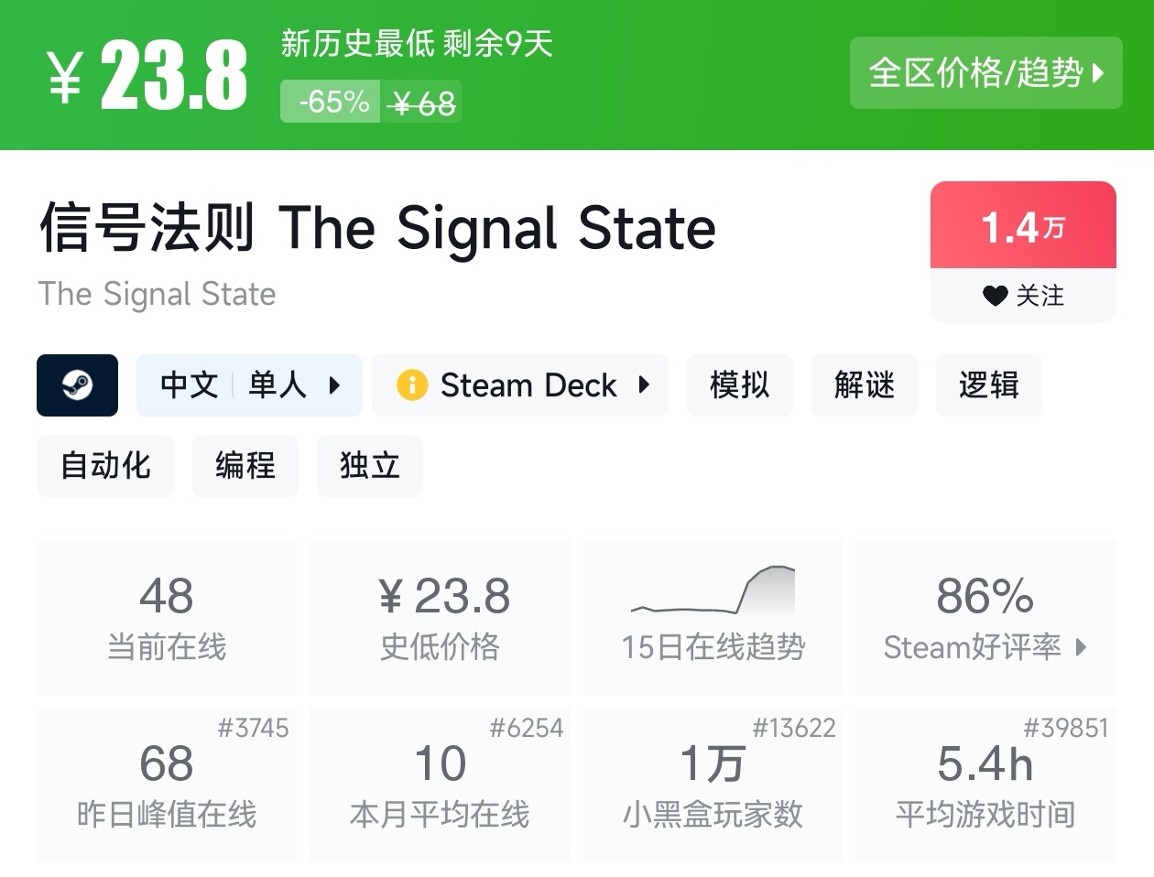The height and width of the screenshot is (877, 1154).
Task: Click the 15日在线趋势 sparkline chart
Action: coord(713,590)
